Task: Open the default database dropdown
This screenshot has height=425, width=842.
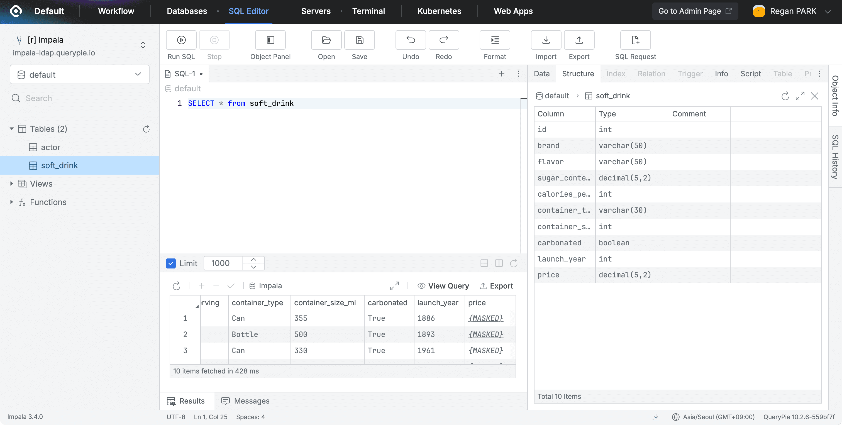Action: click(x=79, y=75)
